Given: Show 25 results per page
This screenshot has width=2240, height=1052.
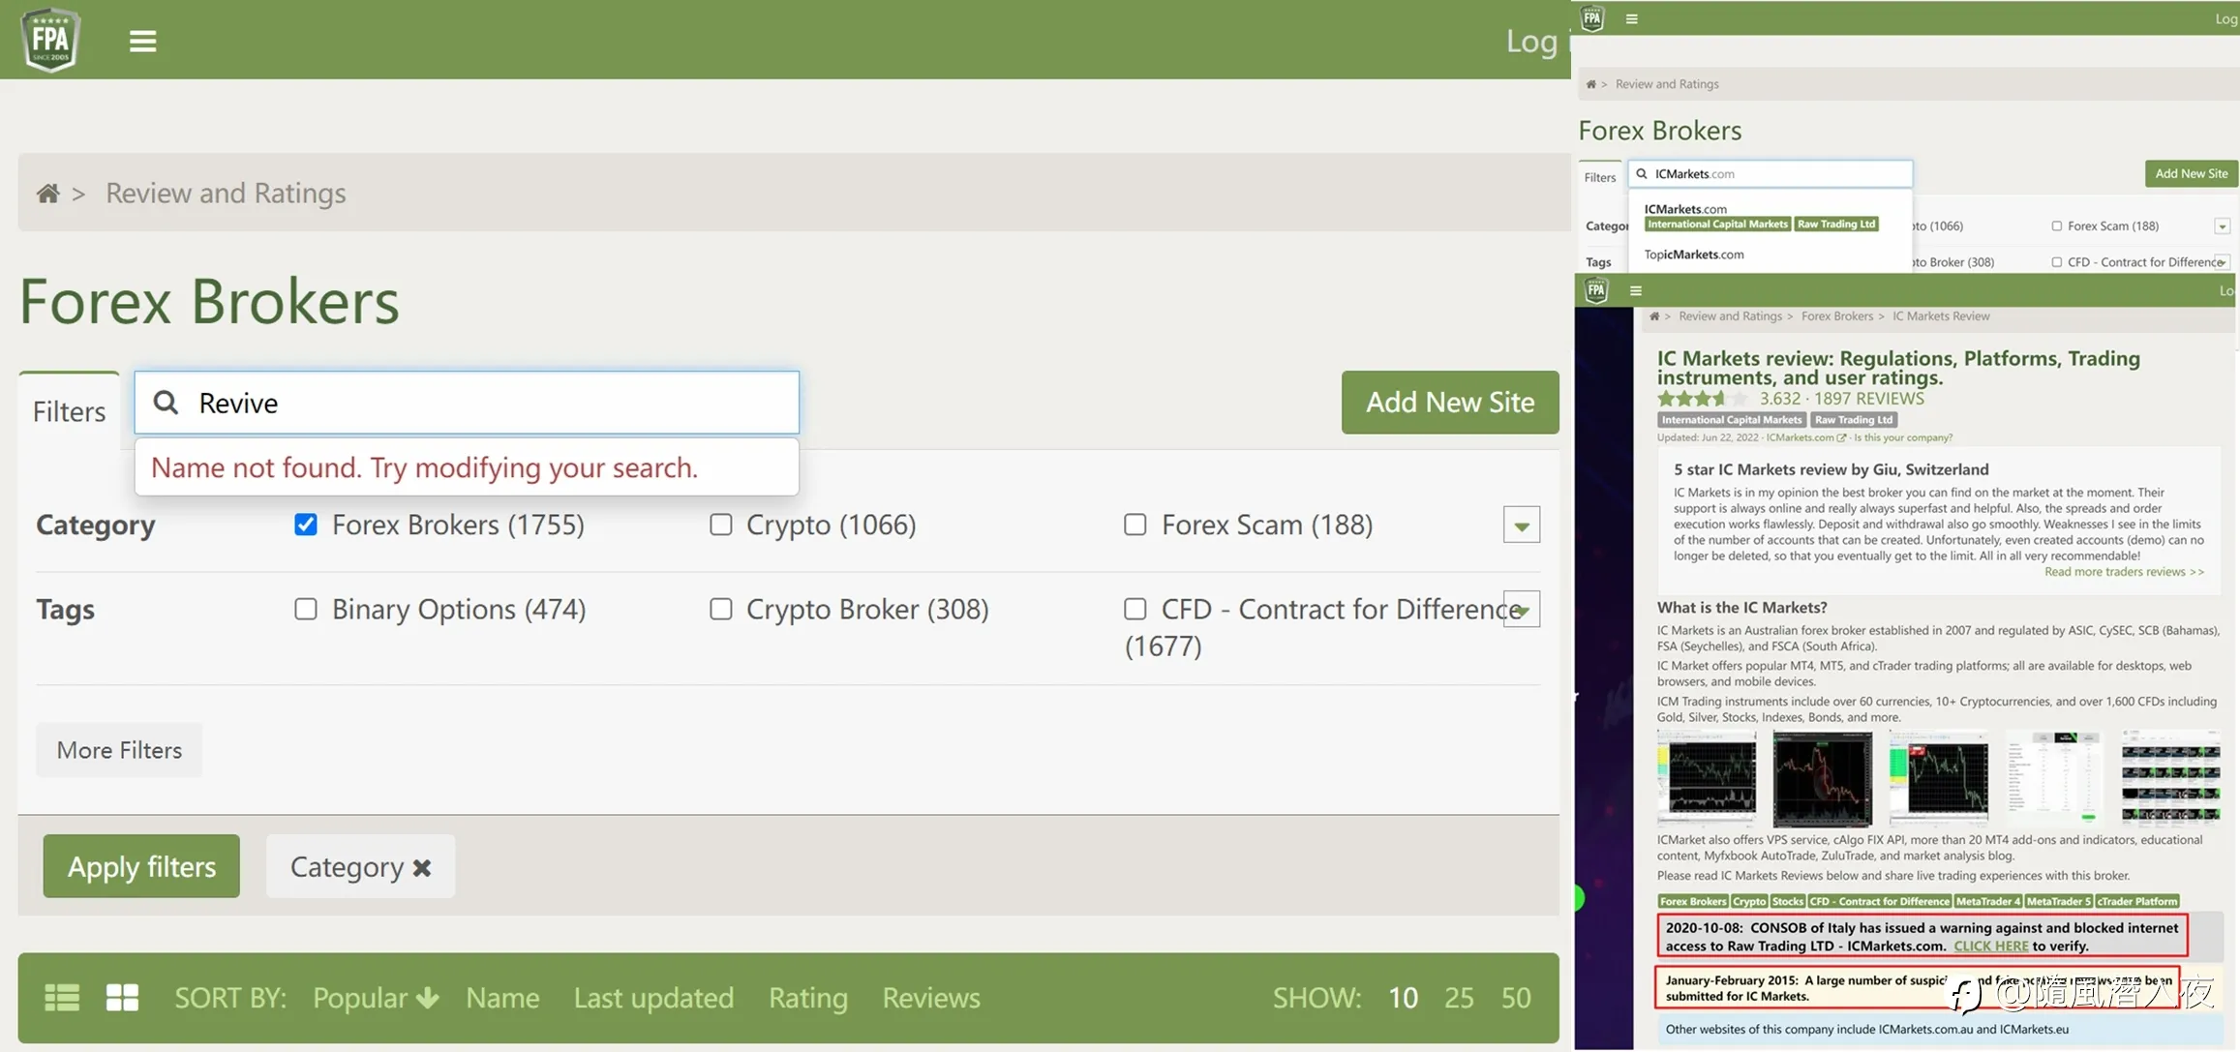Looking at the screenshot, I should [x=1460, y=998].
